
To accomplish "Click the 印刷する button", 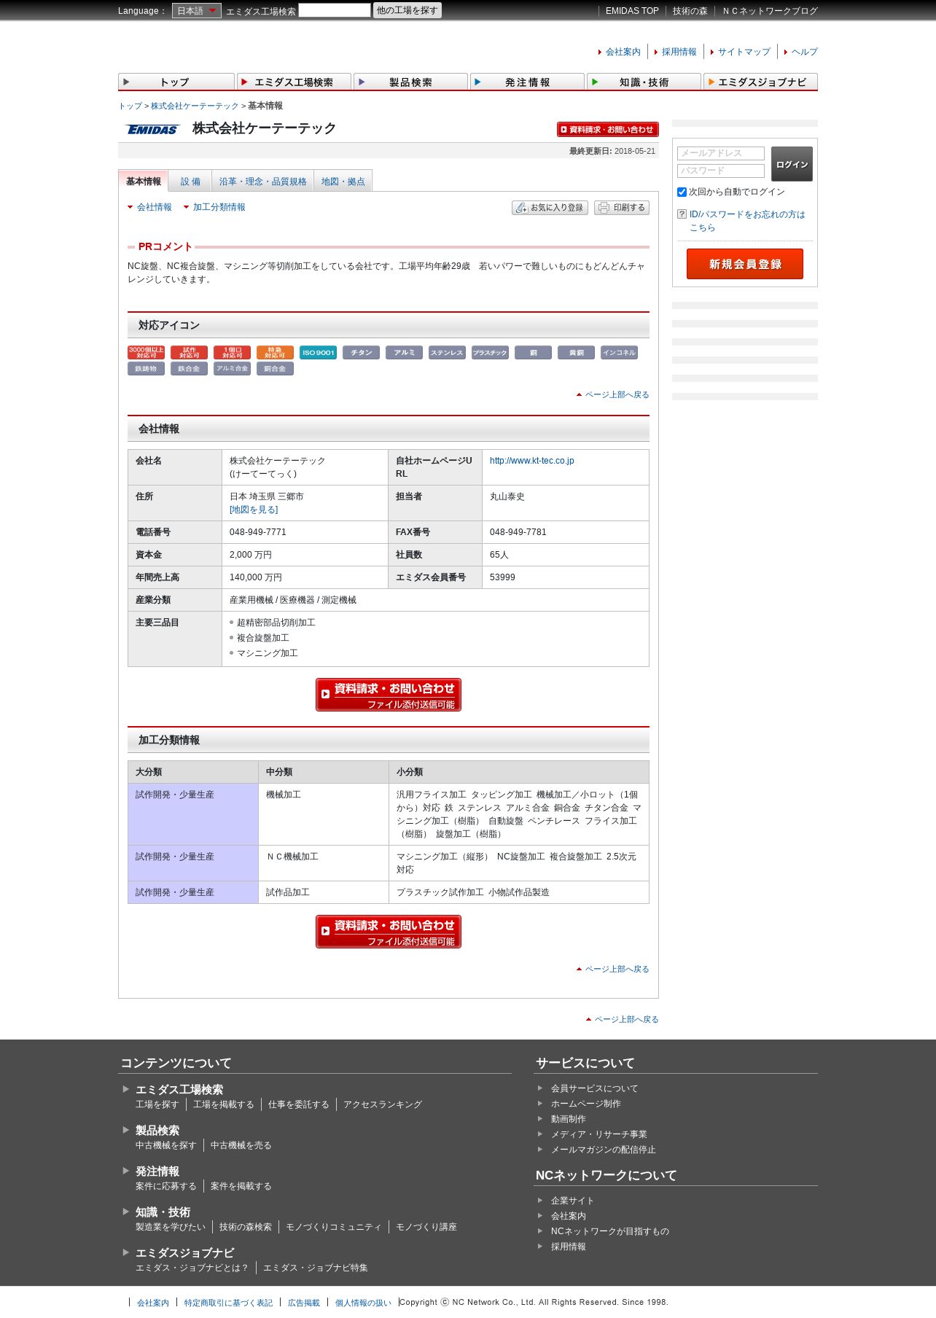I will pyautogui.click(x=622, y=208).
